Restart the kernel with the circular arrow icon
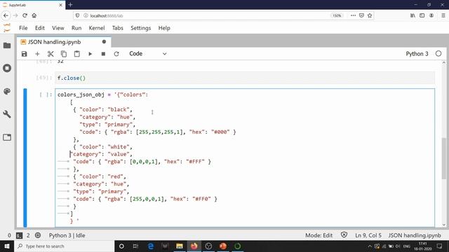 coord(116,54)
